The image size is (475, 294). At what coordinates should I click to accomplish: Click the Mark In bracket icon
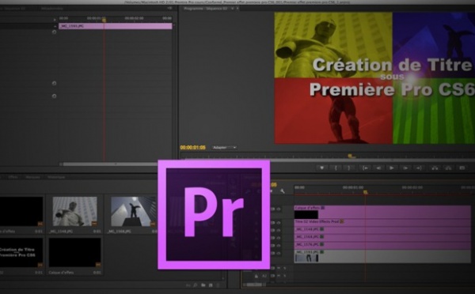[336, 168]
